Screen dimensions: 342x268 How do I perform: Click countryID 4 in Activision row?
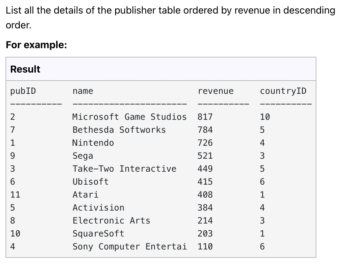(x=262, y=207)
